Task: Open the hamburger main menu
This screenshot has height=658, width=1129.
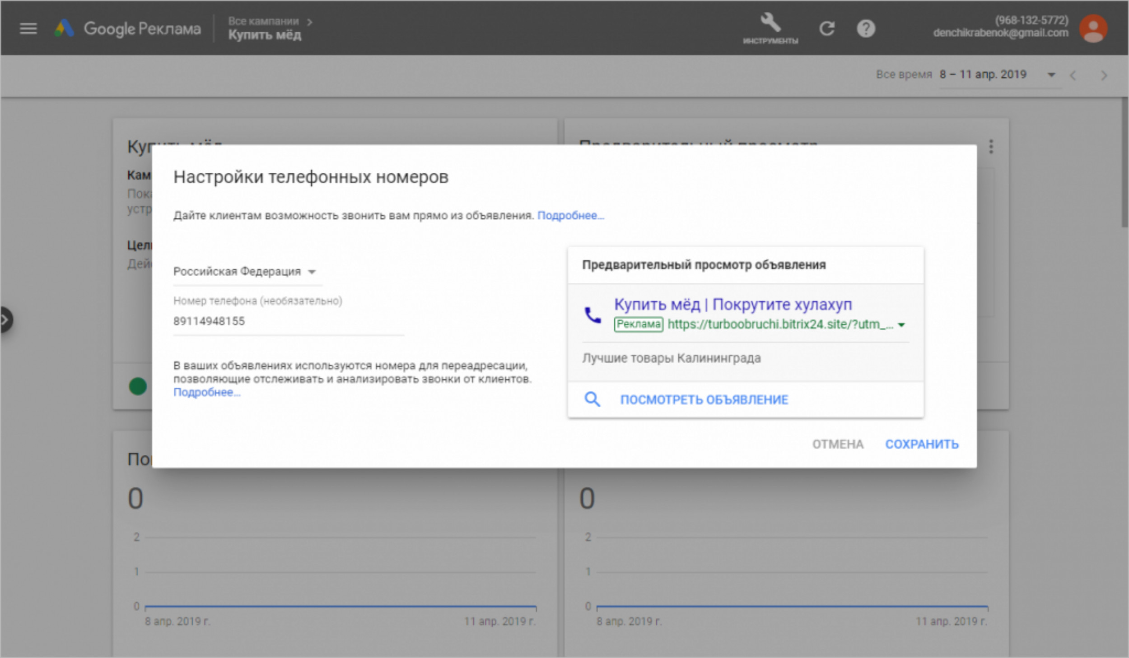Action: (28, 29)
